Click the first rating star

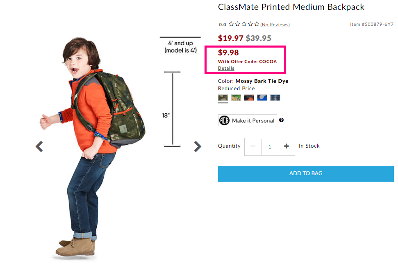[231, 24]
